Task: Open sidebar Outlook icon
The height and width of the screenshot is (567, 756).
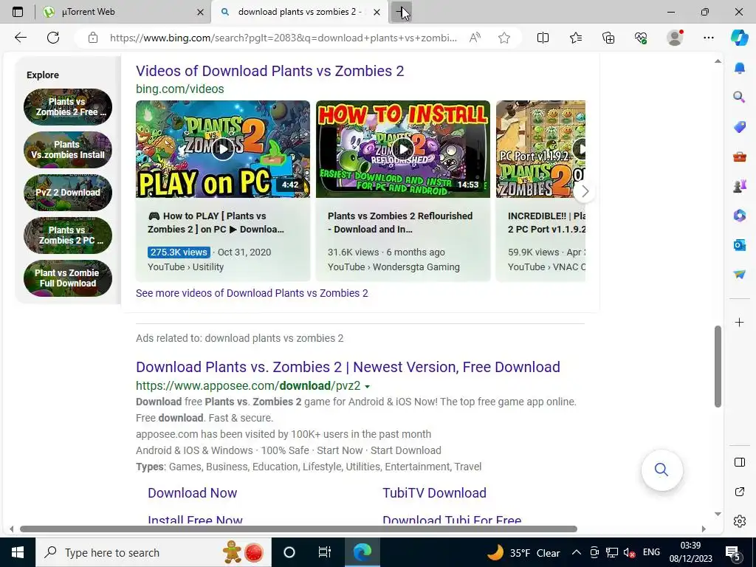Action: click(740, 245)
